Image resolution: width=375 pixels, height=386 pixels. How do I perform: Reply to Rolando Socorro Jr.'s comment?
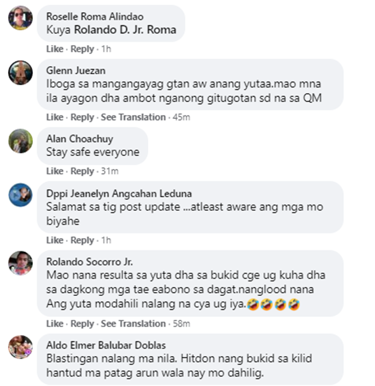82,323
